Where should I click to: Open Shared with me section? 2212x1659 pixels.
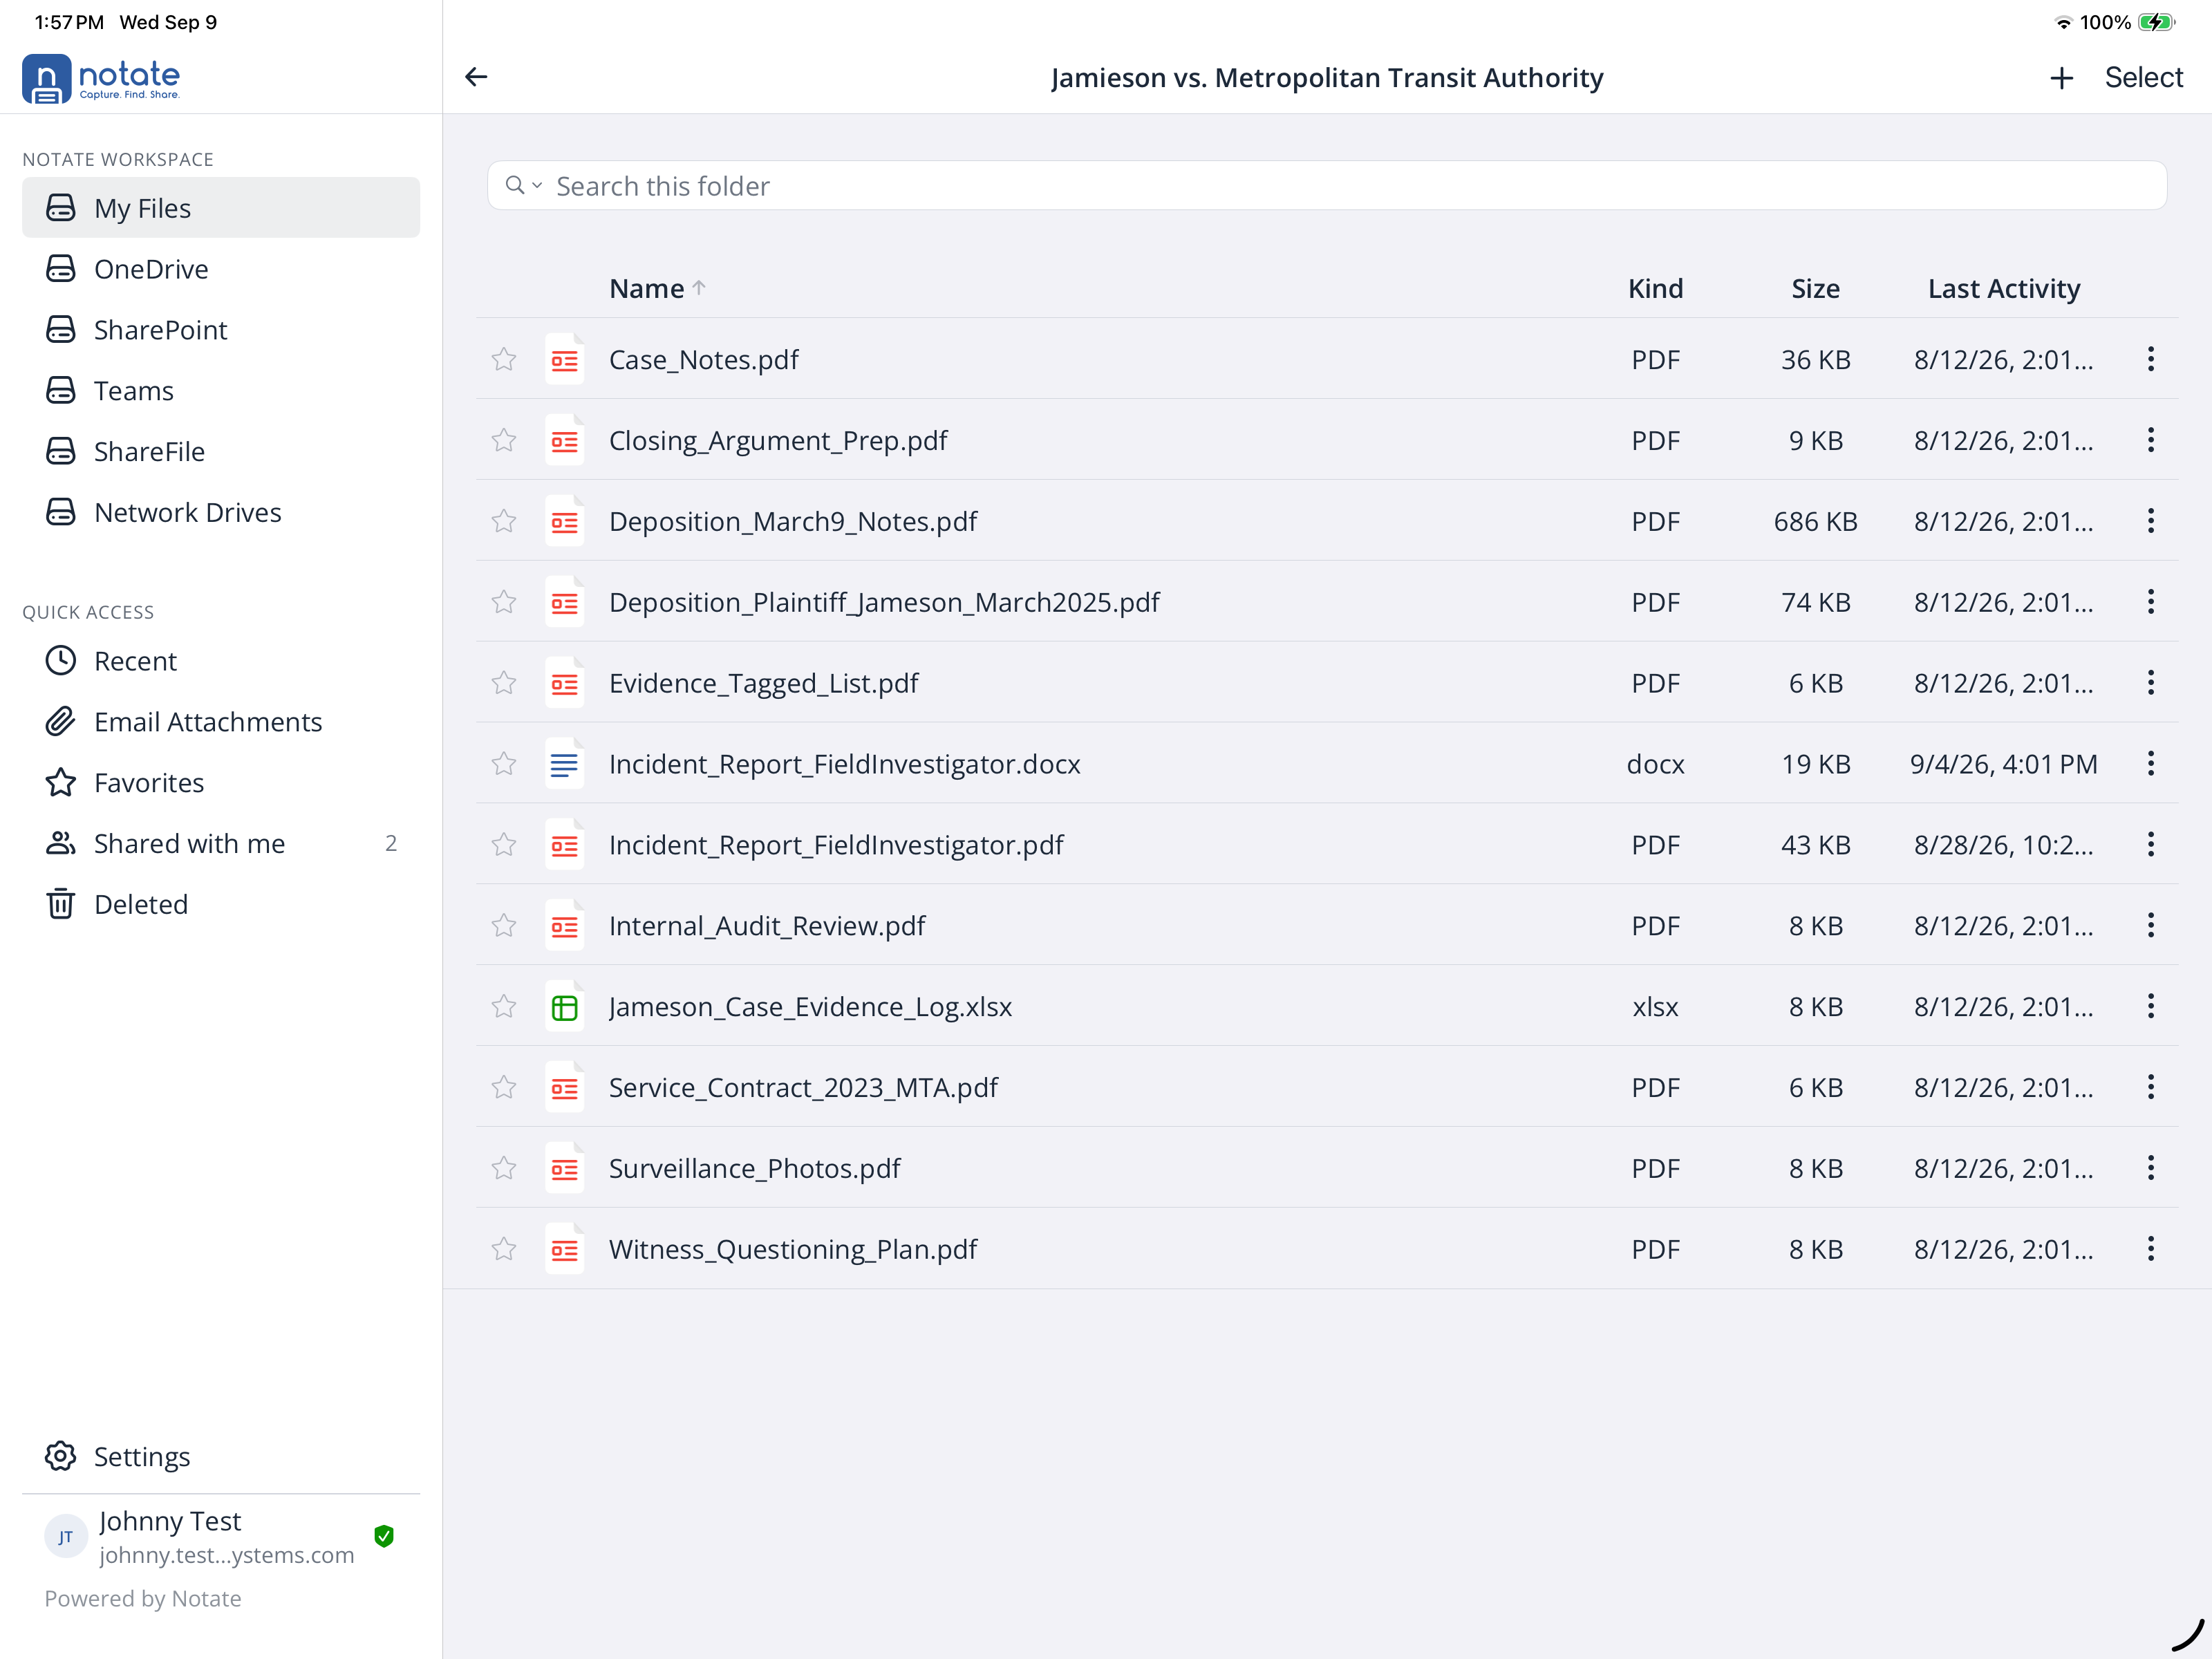click(221, 843)
